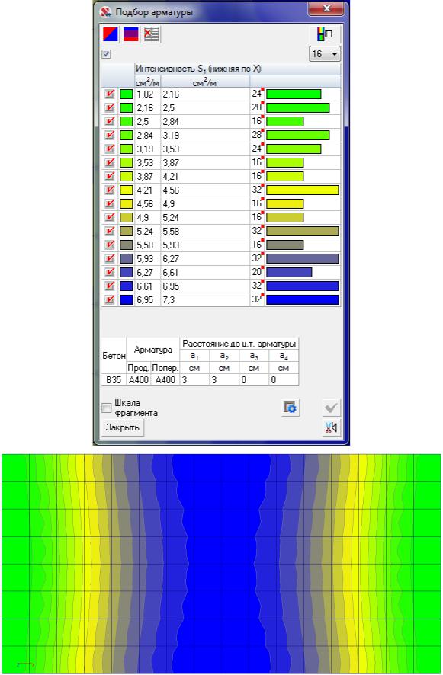Viewport: 443px width, 675px height.
Task: Click the lower bound value 1,82
Action: click(145, 94)
